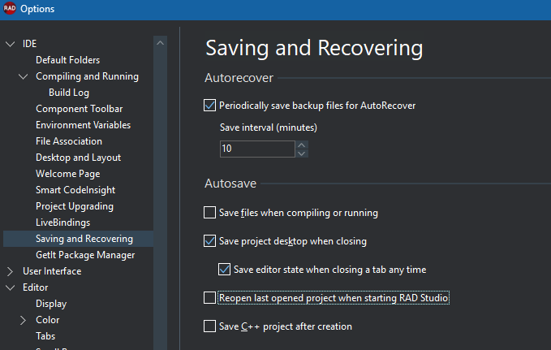Image resolution: width=551 pixels, height=350 pixels.
Task: Click the Autosave section heading
Action: [x=230, y=184]
